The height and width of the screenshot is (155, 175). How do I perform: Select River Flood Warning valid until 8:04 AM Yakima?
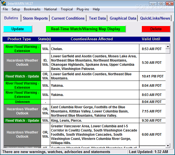[x=22, y=85]
